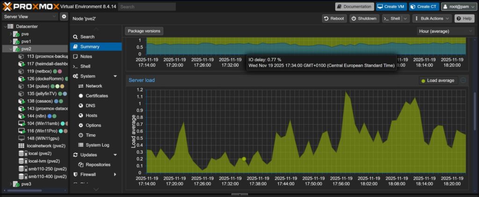Collapse the System menu section
The width and height of the screenshot is (479, 197).
tap(115, 76)
